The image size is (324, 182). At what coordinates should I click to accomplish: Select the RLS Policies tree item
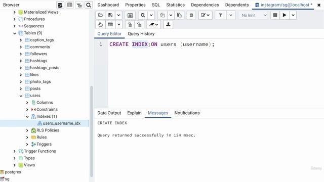(x=48, y=130)
